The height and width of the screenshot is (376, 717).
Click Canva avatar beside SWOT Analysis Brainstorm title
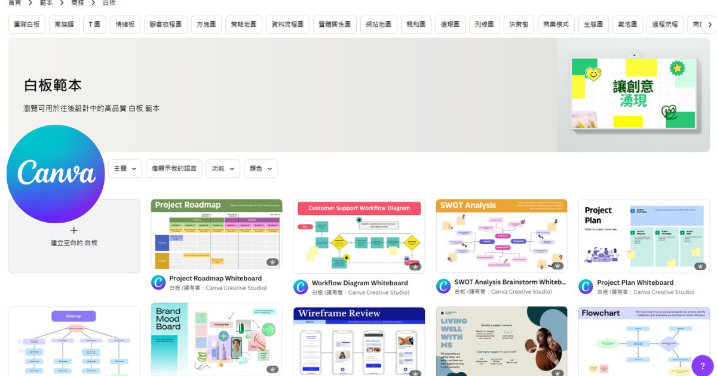pyautogui.click(x=443, y=286)
